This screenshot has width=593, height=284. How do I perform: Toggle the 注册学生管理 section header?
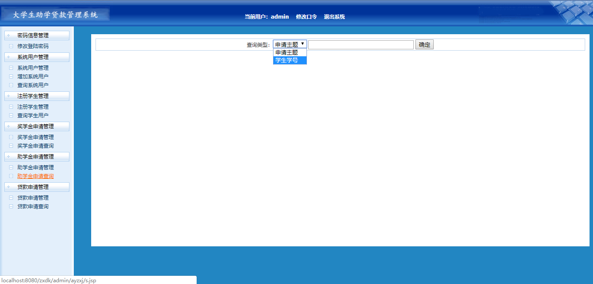click(x=37, y=96)
